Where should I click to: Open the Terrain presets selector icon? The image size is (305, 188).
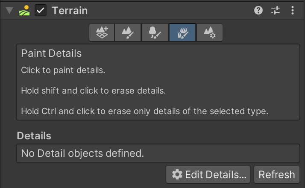pos(276,11)
